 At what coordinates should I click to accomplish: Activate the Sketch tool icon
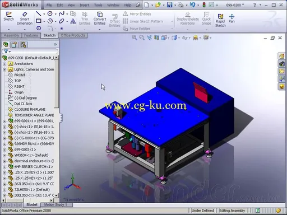(8, 16)
